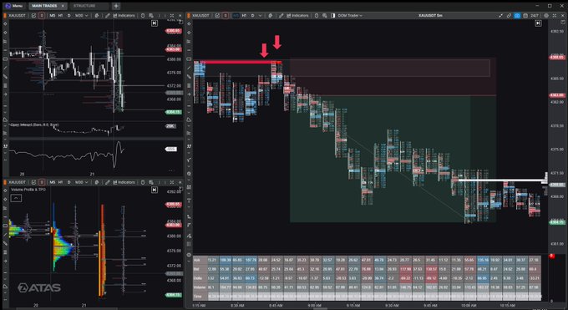Select line drawing tool in main chart sidebar

click(x=189, y=68)
